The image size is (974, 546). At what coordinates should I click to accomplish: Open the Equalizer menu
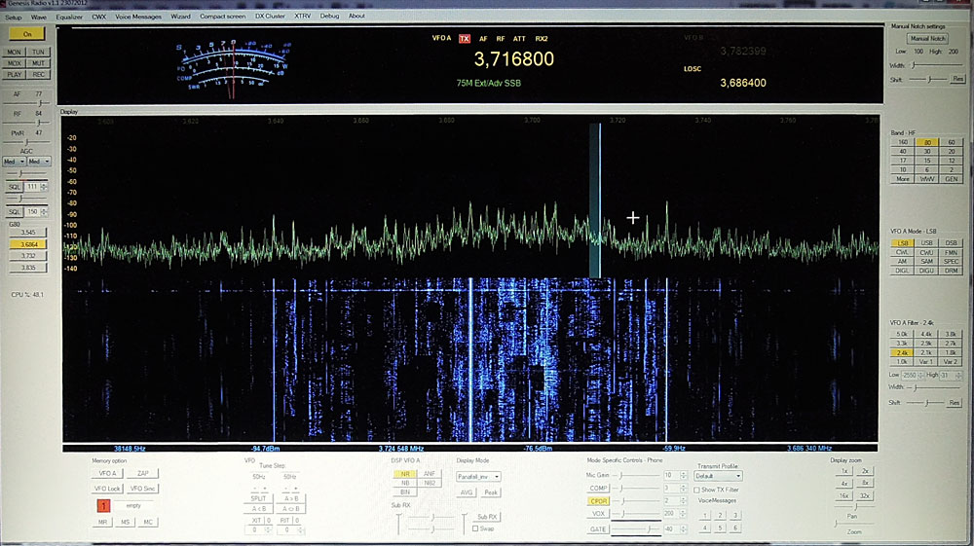coord(69,17)
